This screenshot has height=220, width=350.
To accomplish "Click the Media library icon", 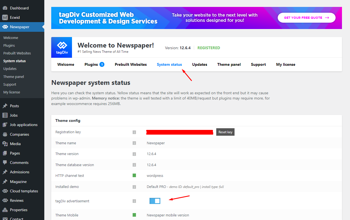I will point(5,144).
